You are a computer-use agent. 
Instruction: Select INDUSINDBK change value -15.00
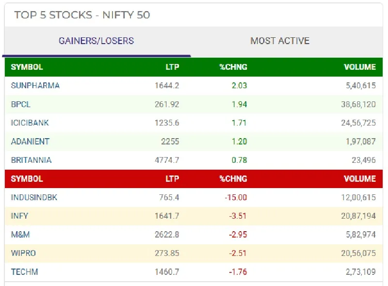point(236,197)
